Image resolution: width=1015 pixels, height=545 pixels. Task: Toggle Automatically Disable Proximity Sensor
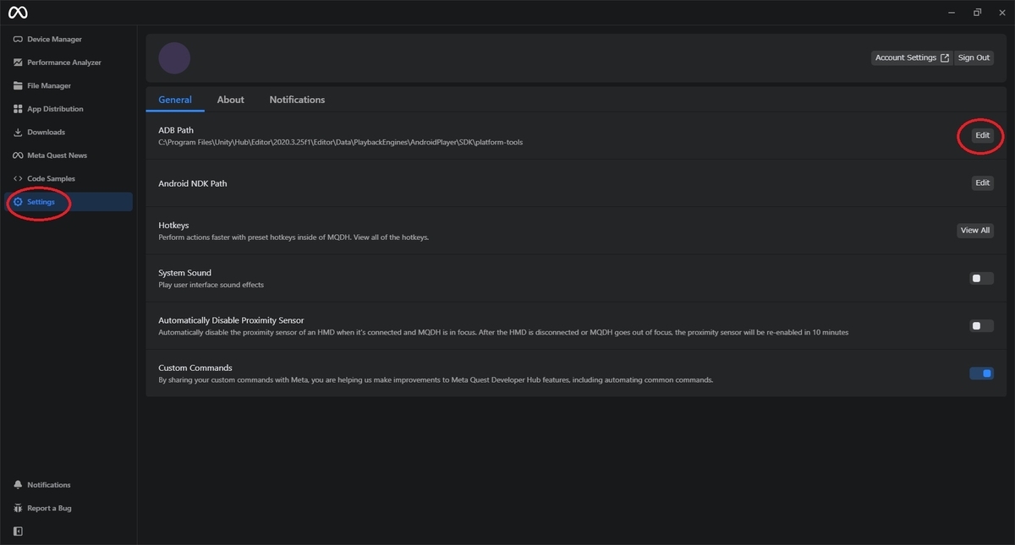click(981, 325)
